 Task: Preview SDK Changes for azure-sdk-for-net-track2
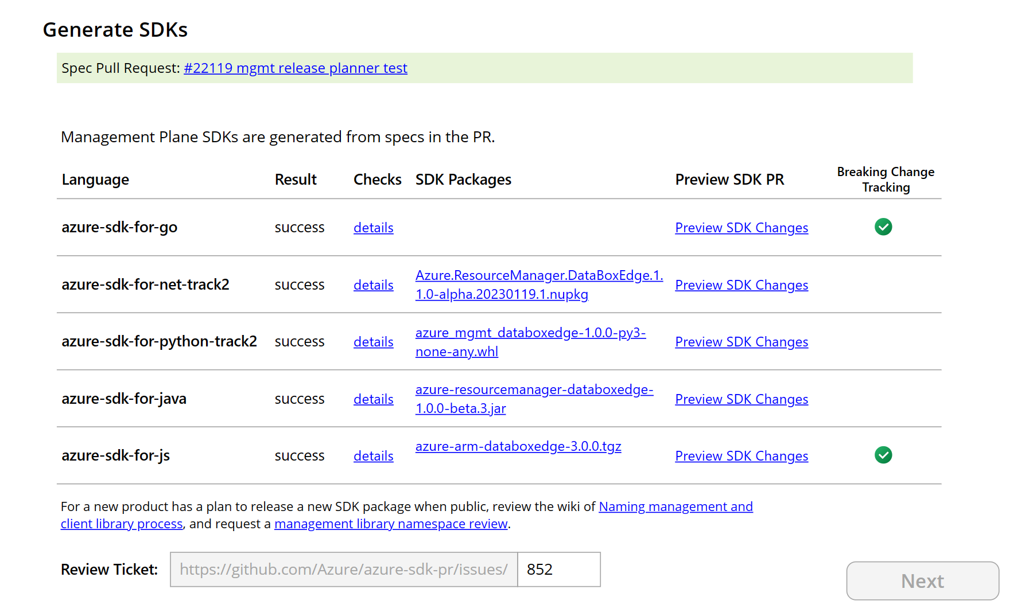[x=741, y=284]
